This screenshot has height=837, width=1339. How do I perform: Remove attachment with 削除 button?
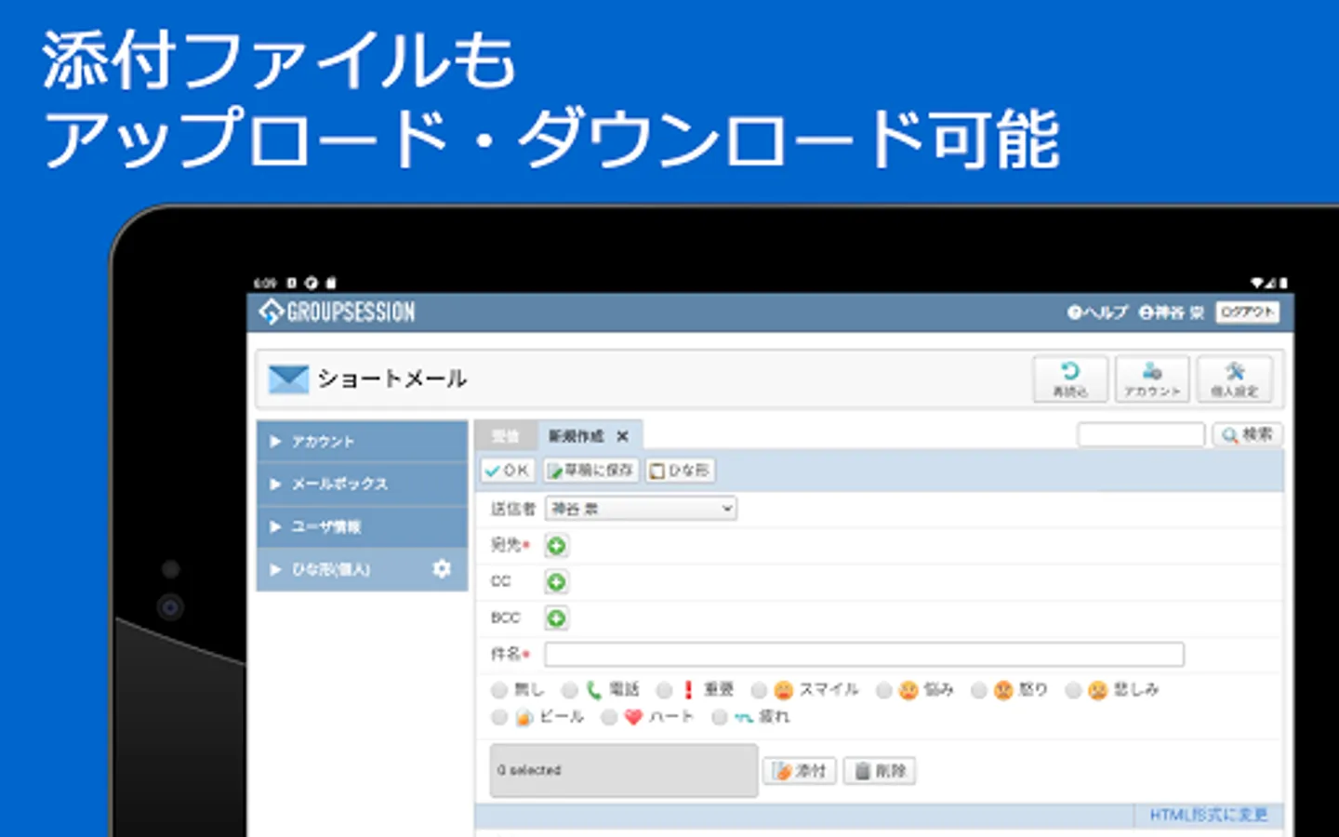tap(880, 771)
